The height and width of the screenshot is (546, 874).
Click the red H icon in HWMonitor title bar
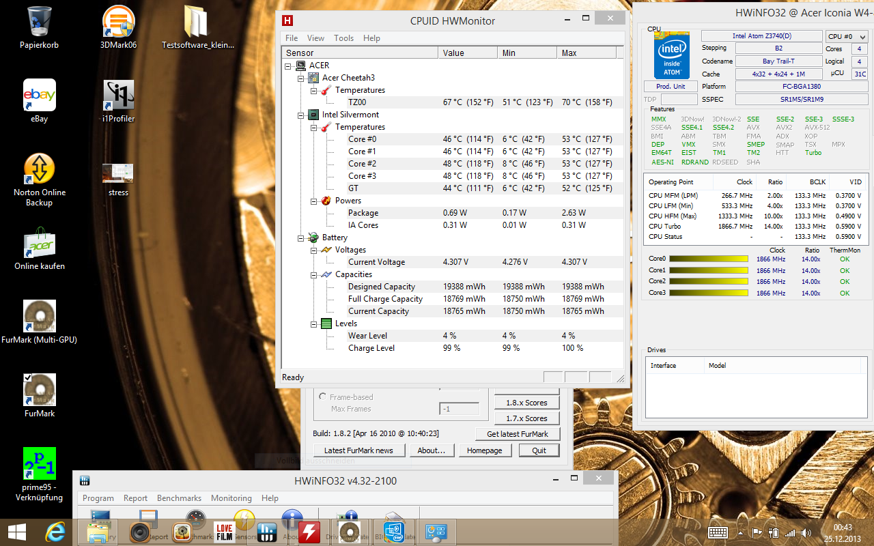pos(287,20)
